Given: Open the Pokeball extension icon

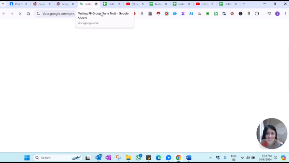Looking at the screenshot, I should coord(158,14).
